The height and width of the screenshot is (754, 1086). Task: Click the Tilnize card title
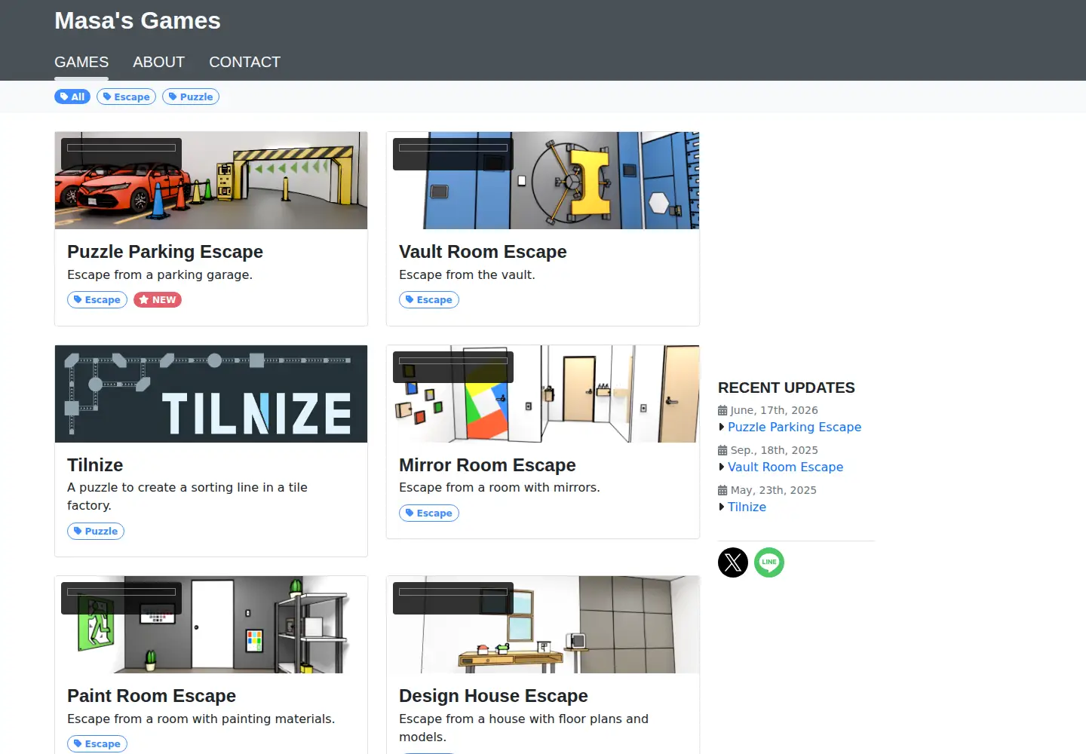[95, 465]
